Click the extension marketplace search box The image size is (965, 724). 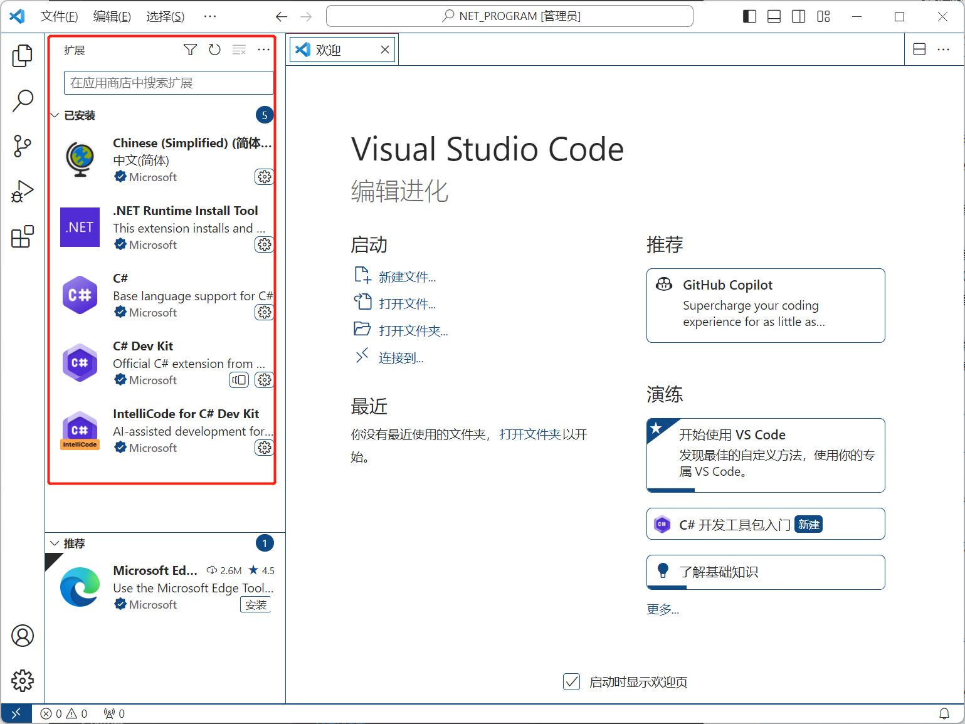(169, 83)
